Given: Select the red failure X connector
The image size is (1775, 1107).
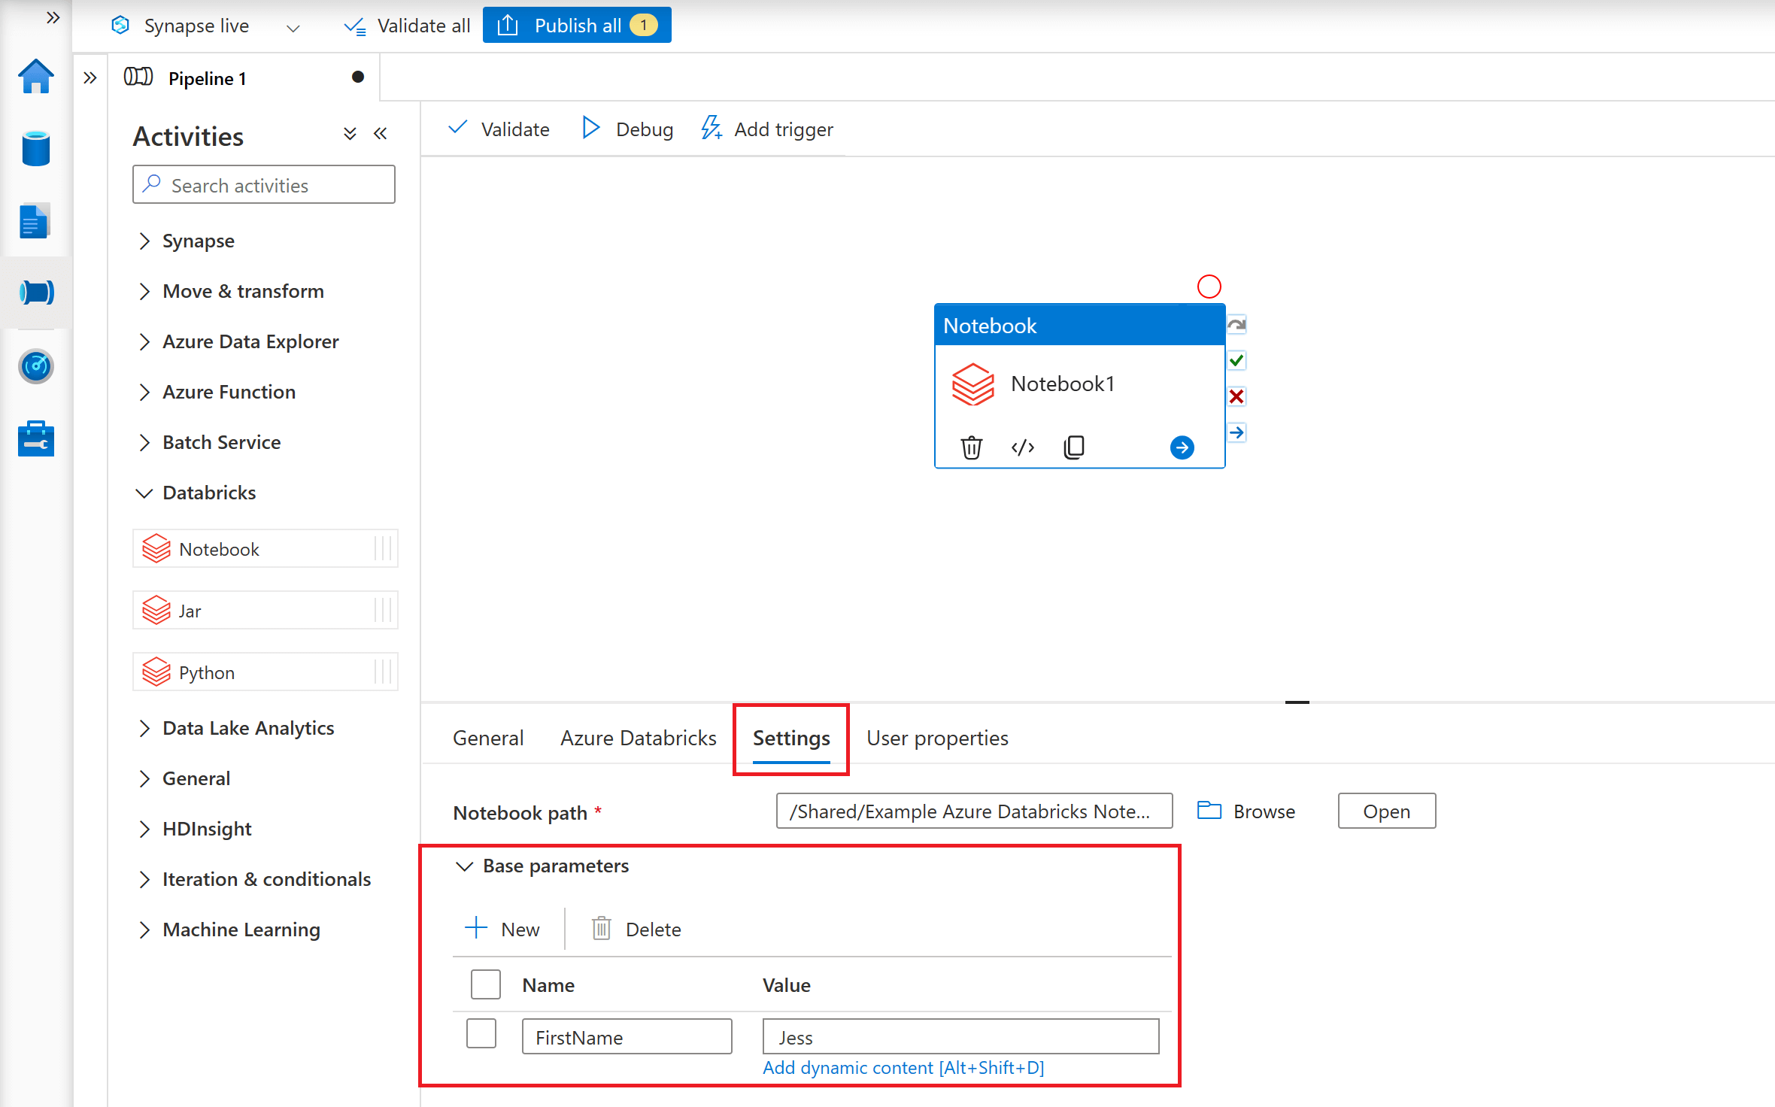Looking at the screenshot, I should [1236, 396].
